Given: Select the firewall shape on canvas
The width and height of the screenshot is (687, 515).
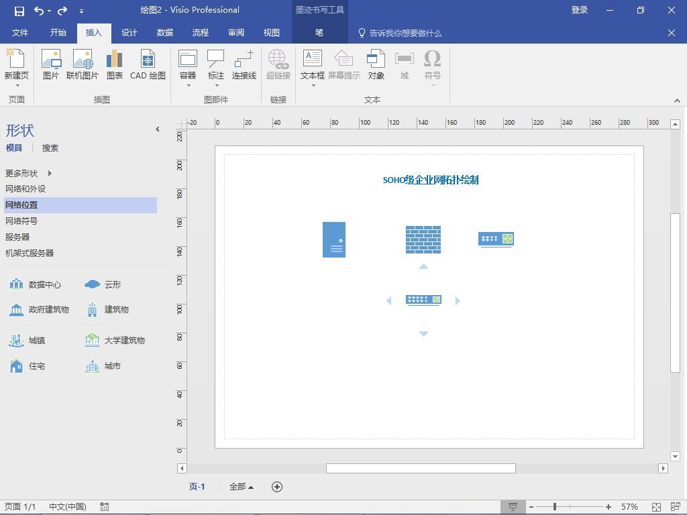Looking at the screenshot, I should point(423,239).
